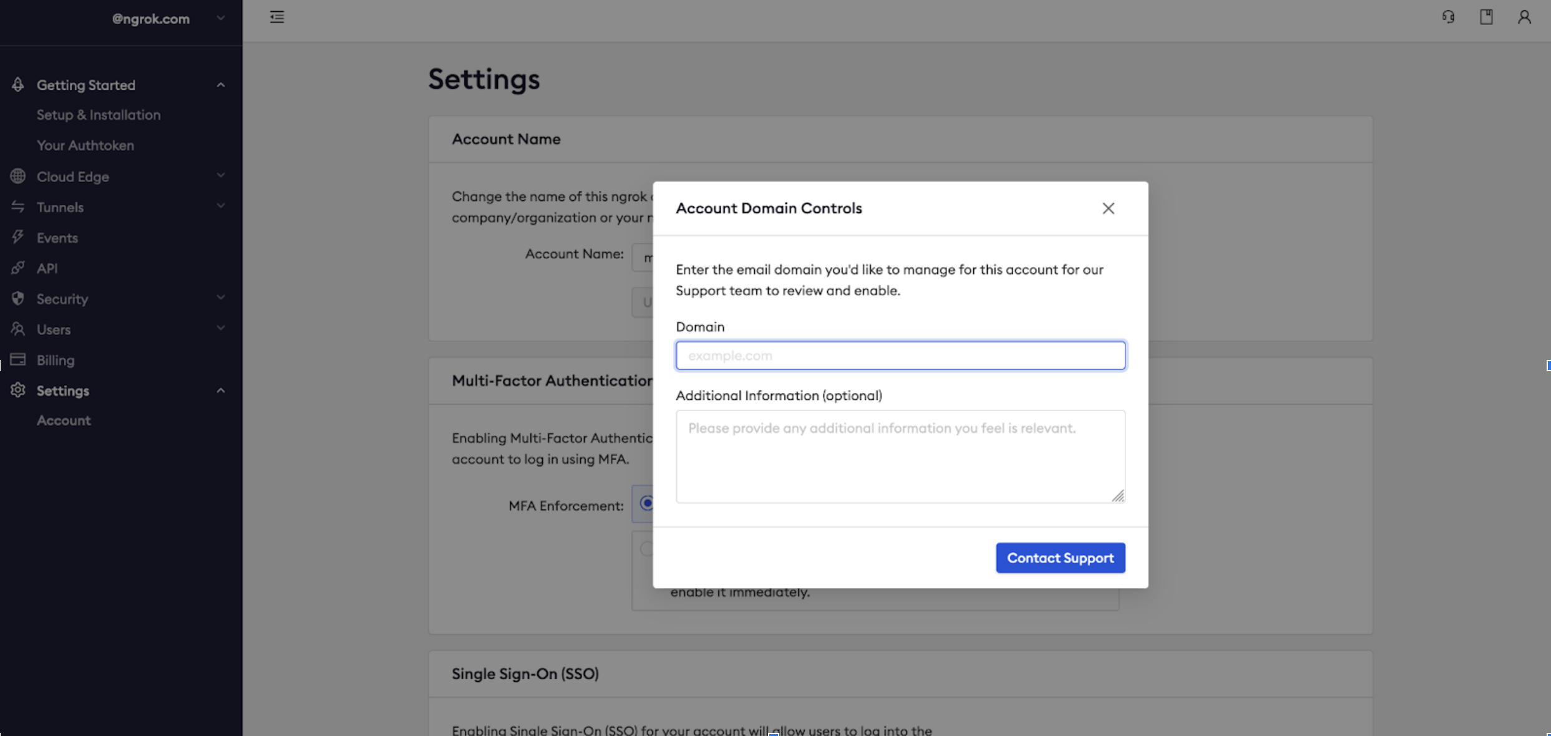This screenshot has height=736, width=1551.
Task: Click the API link icon in sidebar
Action: (x=17, y=268)
